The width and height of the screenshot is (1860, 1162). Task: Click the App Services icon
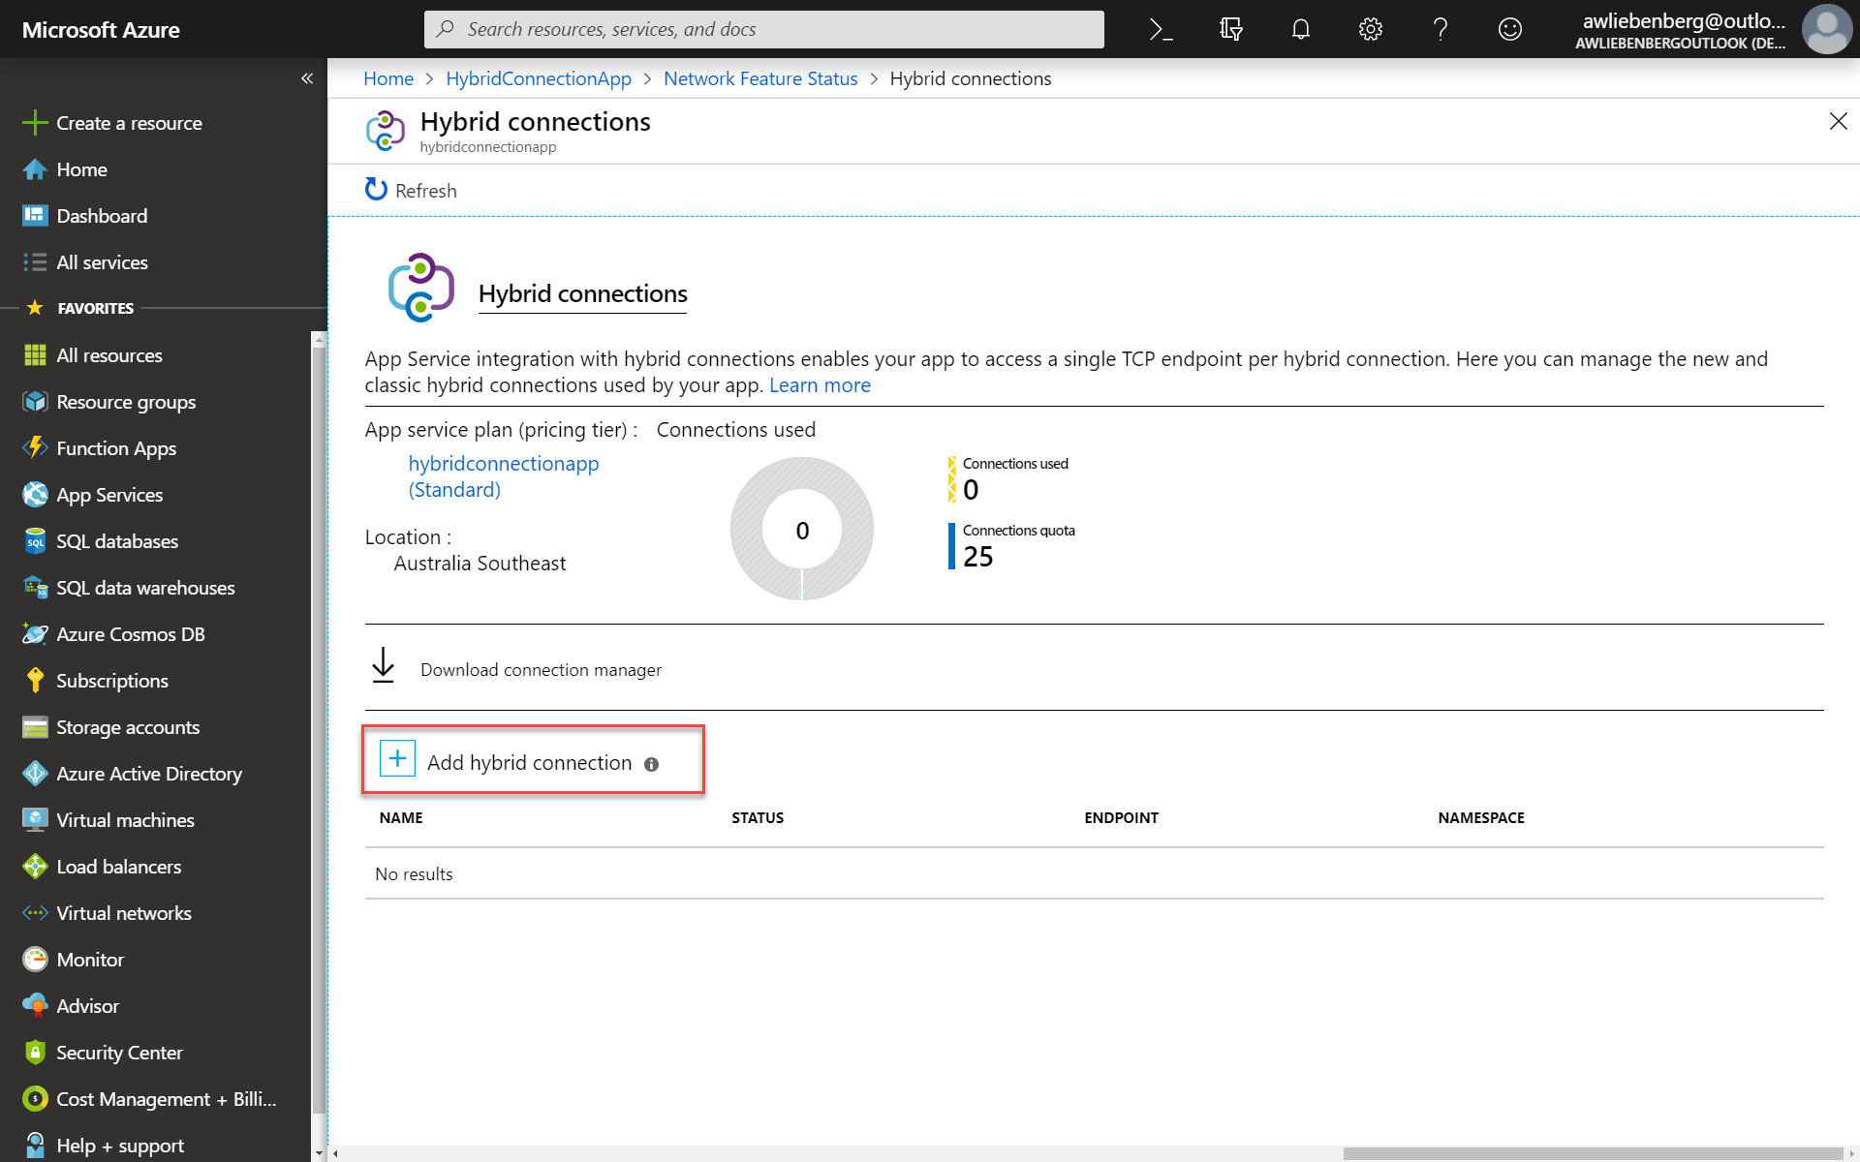[x=35, y=495]
